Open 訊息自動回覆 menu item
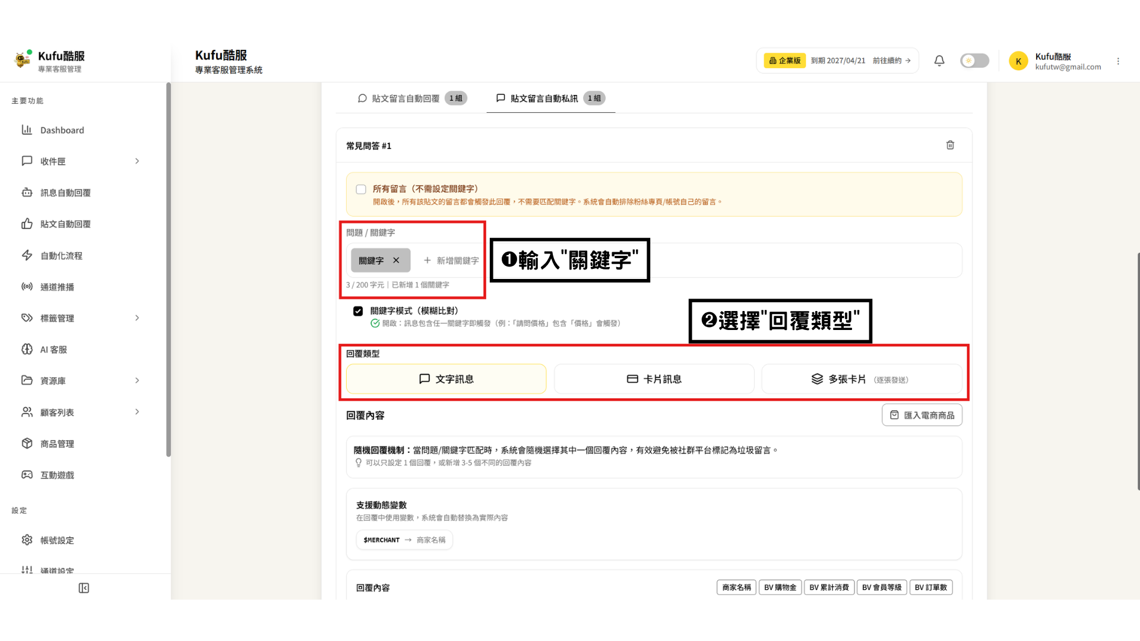1140x641 pixels. point(83,192)
